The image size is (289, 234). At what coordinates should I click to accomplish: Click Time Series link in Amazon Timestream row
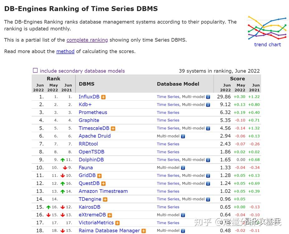click(x=168, y=191)
